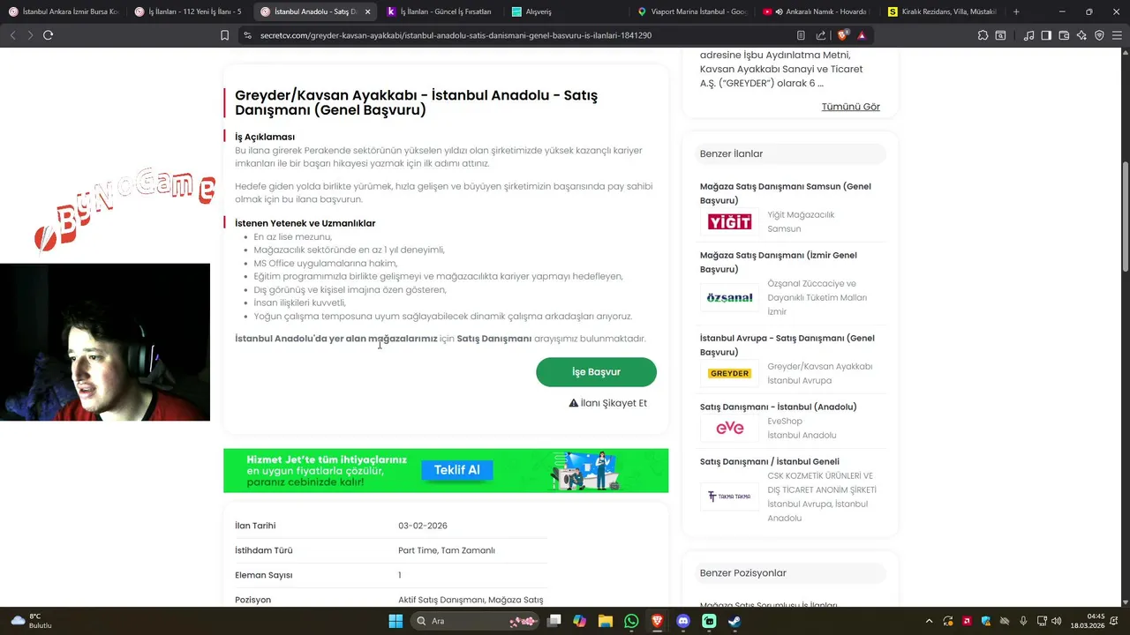Open the clock showing 04:45
This screenshot has height=635, width=1130.
click(1088, 621)
